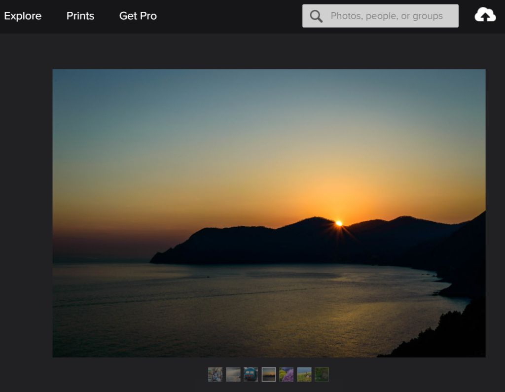Focus the Photos, people, or groups search field

pos(387,16)
